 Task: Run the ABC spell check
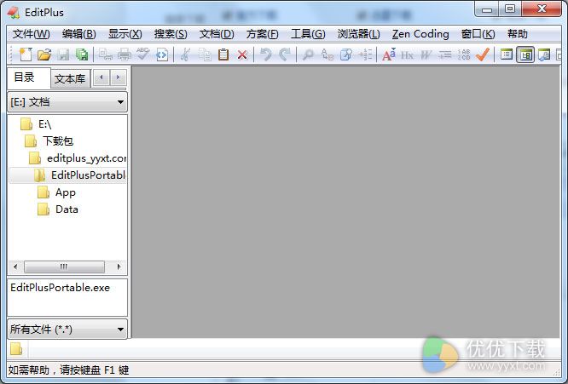coord(143,54)
